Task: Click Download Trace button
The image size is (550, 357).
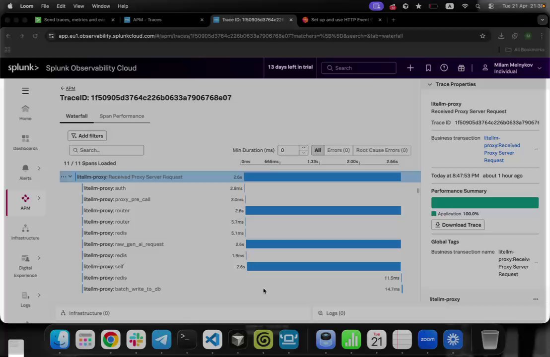Action: 458,225
